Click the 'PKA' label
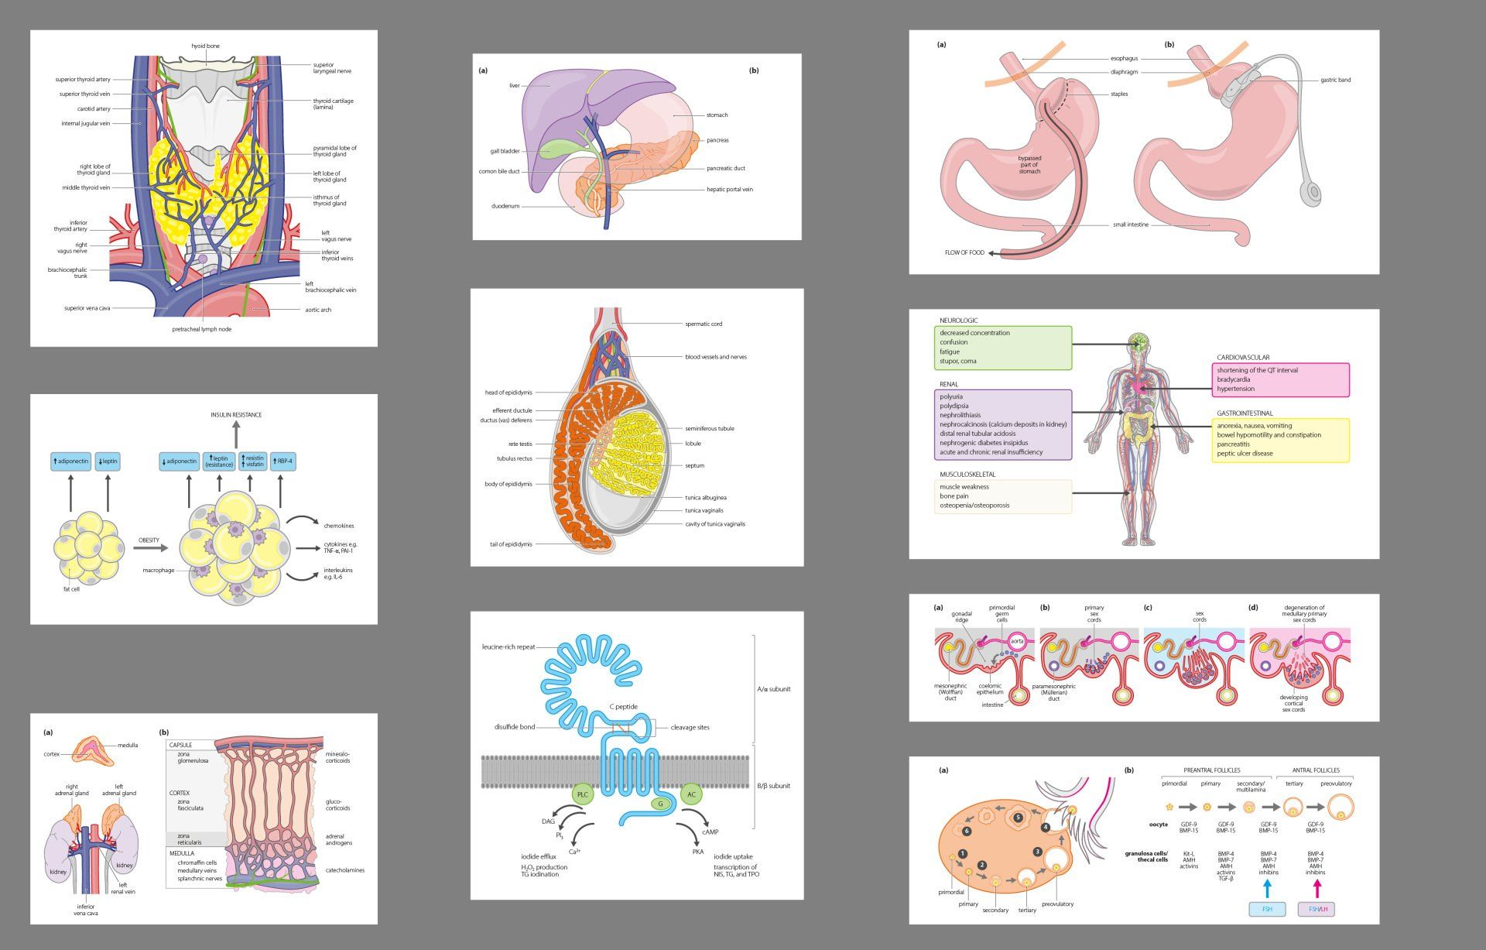Screen dimensions: 1486x950 (698, 852)
